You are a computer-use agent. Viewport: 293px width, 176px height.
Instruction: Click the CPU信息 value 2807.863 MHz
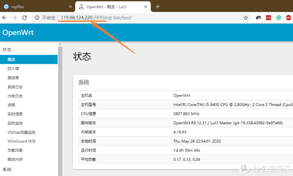pos(186,114)
